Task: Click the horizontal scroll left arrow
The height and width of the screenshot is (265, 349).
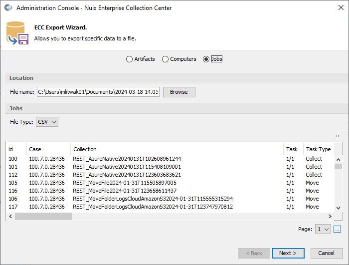Action: [10, 217]
